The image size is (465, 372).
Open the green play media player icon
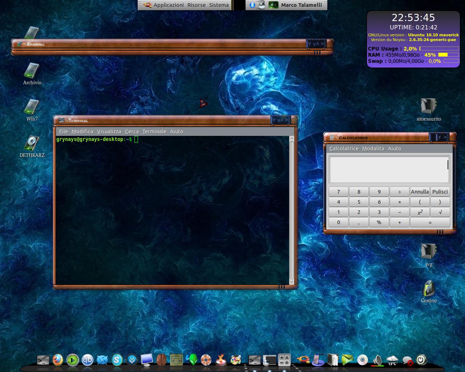point(73,360)
